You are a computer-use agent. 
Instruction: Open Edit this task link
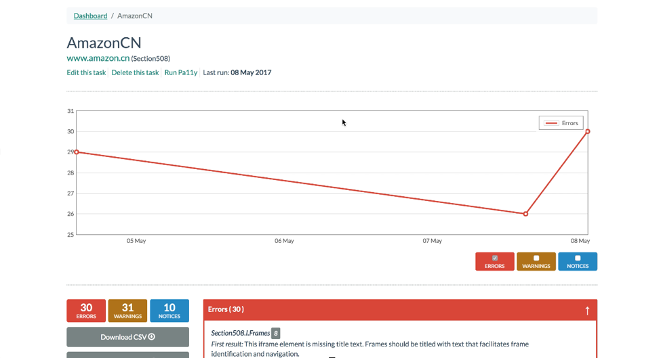click(86, 72)
